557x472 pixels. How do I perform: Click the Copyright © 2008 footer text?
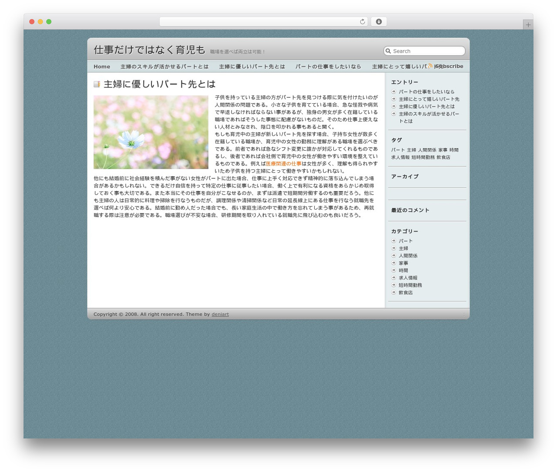tap(116, 314)
